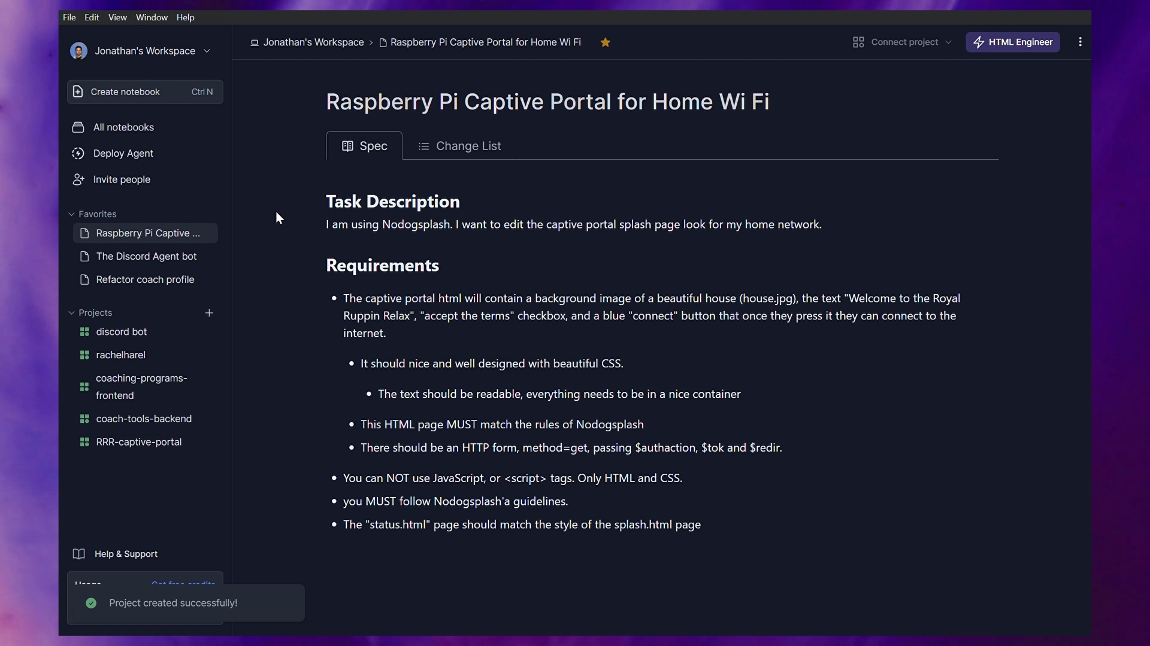Click the 'nice and well designed' CSS bullet

pos(492,364)
